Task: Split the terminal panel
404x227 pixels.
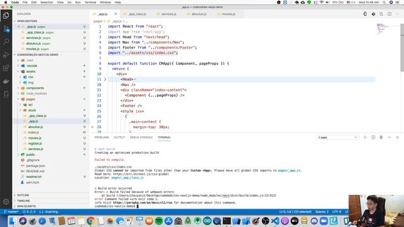Action: pos(373,137)
